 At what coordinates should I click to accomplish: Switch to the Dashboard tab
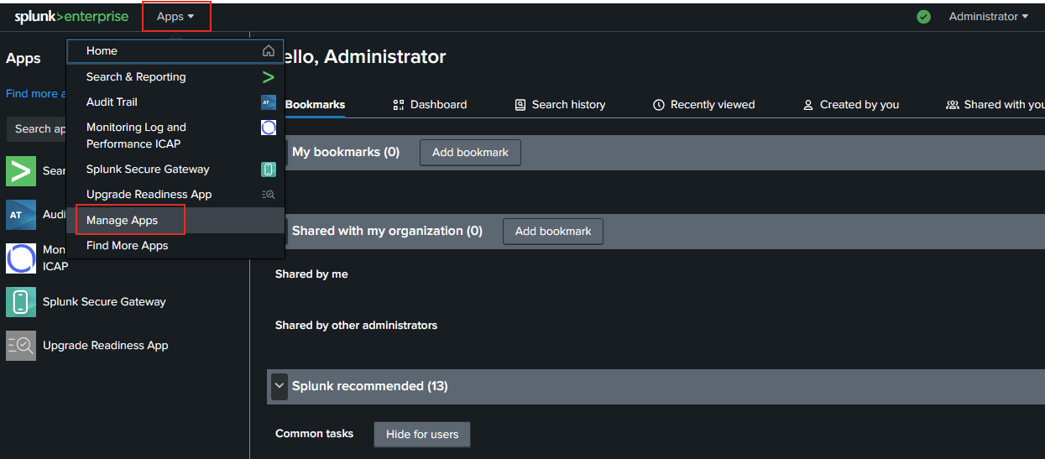(430, 105)
